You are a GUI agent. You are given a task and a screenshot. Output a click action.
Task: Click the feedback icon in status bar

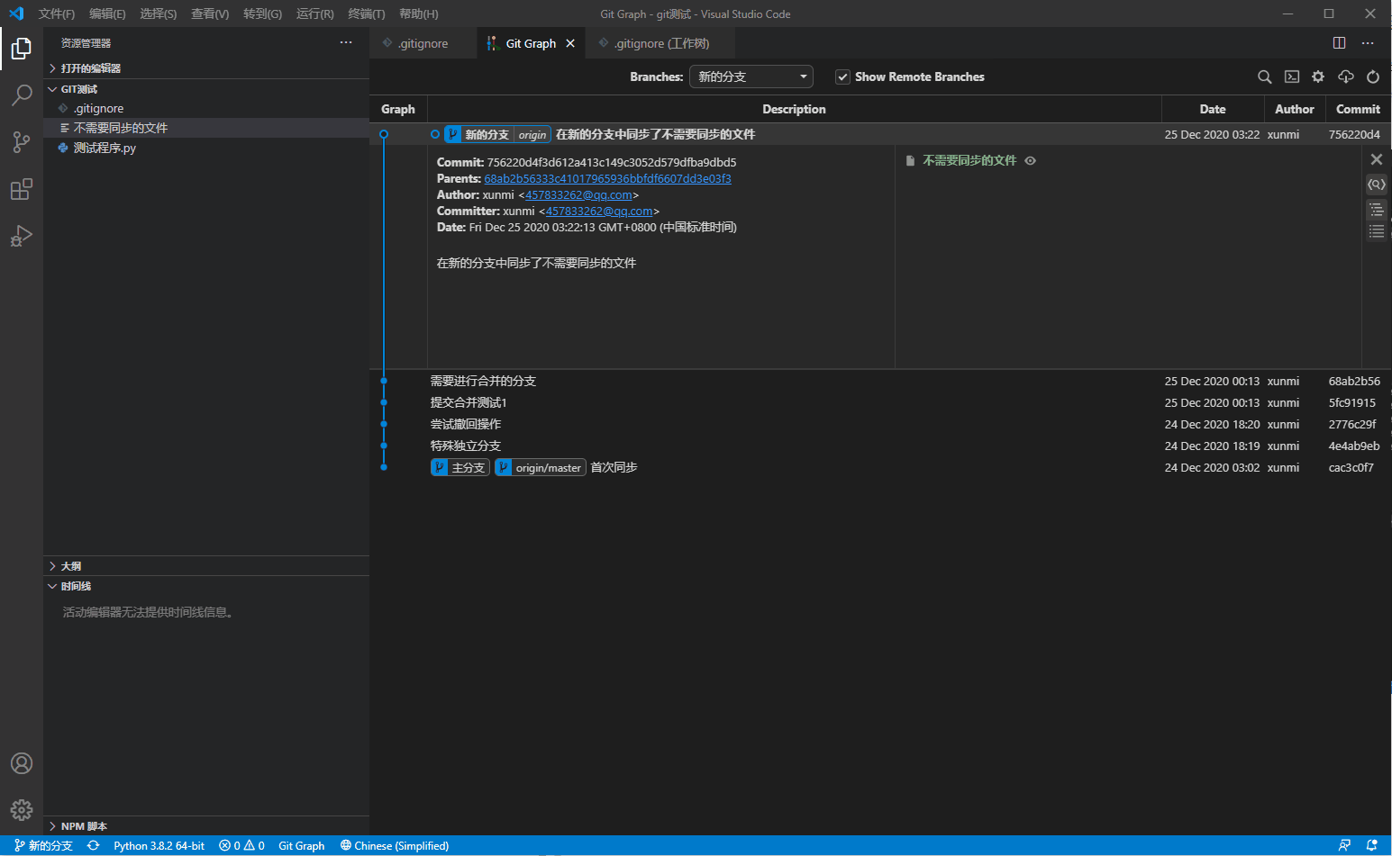(x=1344, y=845)
